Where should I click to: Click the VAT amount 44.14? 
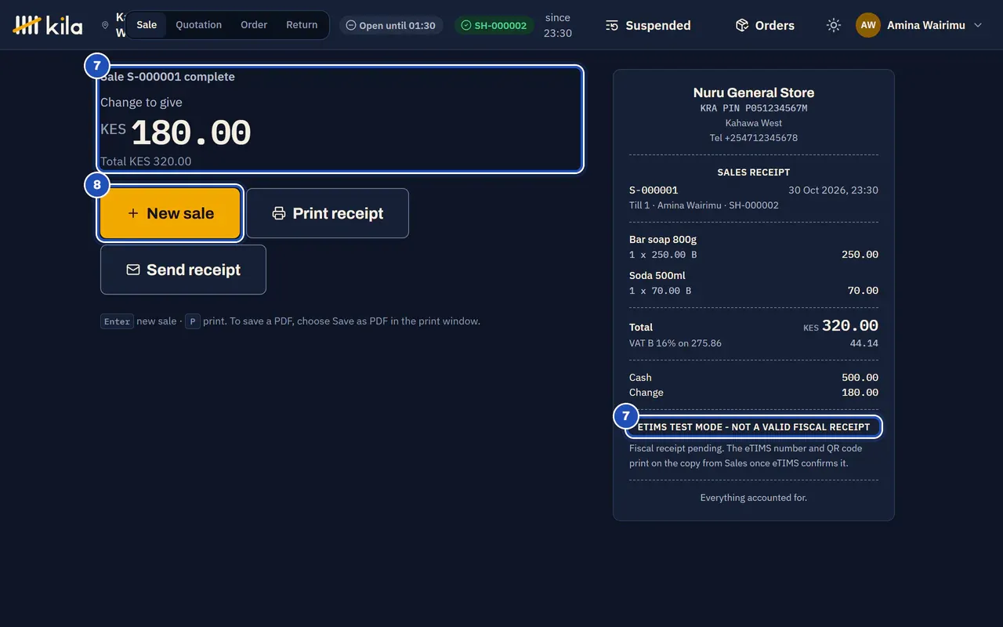(x=864, y=343)
